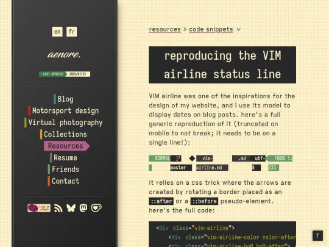The image size is (329, 247).
Task: Open the Bluesky butterfly icon
Action: click(71, 208)
